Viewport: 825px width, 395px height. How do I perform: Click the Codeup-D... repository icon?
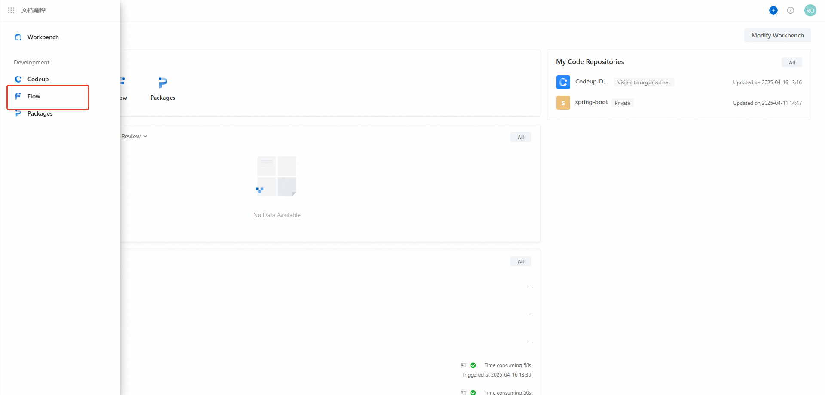click(x=563, y=82)
